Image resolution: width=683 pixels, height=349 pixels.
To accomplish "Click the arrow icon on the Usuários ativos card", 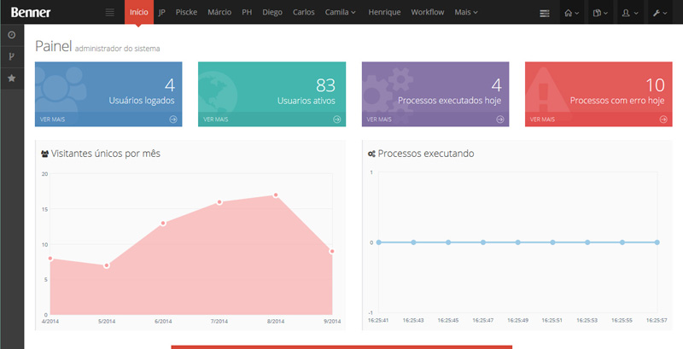I will (x=337, y=119).
